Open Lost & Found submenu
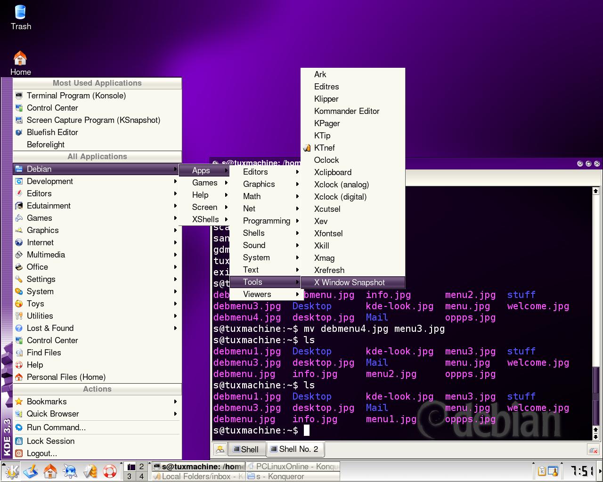This screenshot has height=482, width=603. coord(97,328)
